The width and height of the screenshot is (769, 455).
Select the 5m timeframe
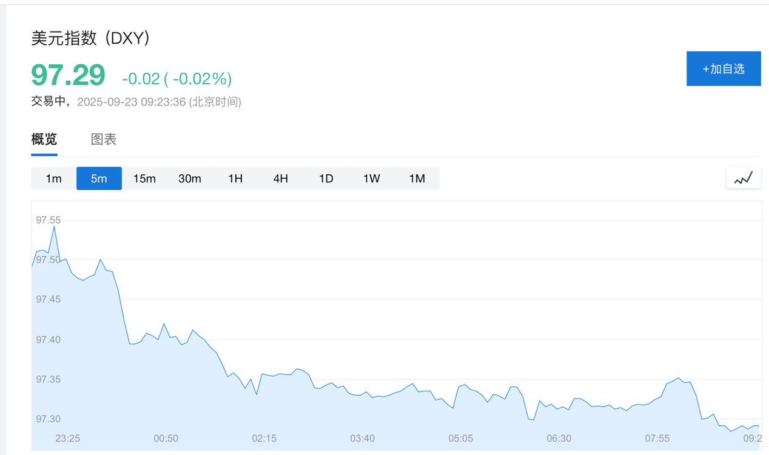tap(99, 179)
